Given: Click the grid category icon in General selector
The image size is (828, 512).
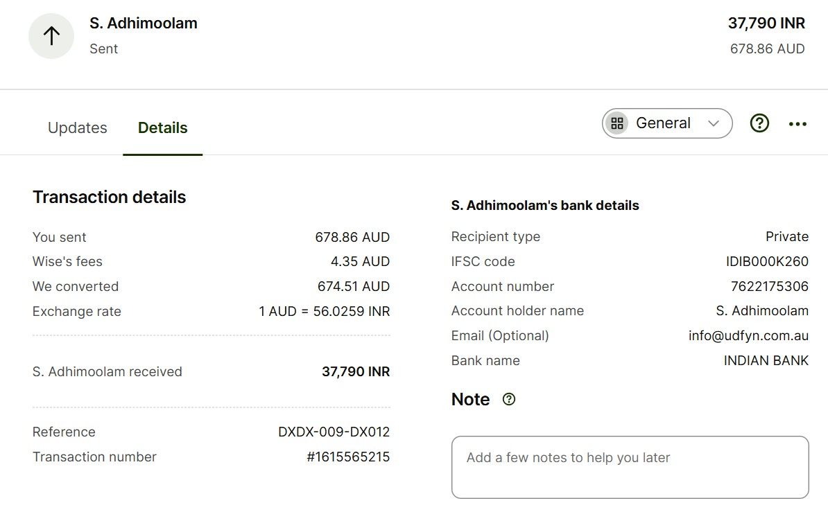Looking at the screenshot, I should coord(616,123).
